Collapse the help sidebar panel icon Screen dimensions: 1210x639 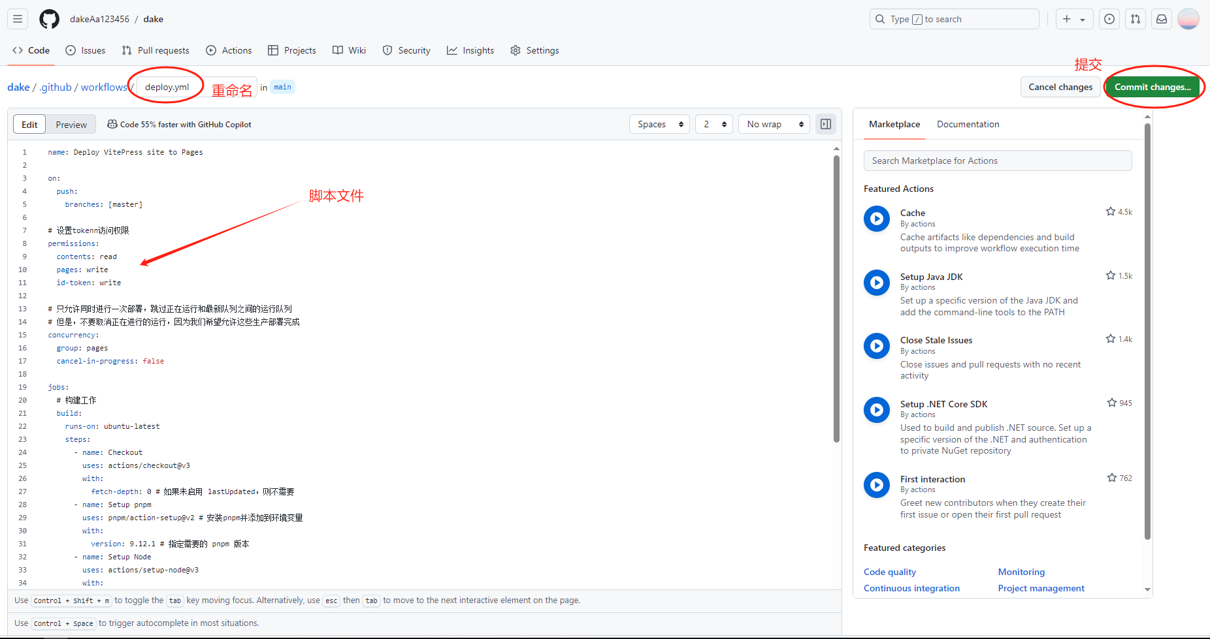pos(826,124)
